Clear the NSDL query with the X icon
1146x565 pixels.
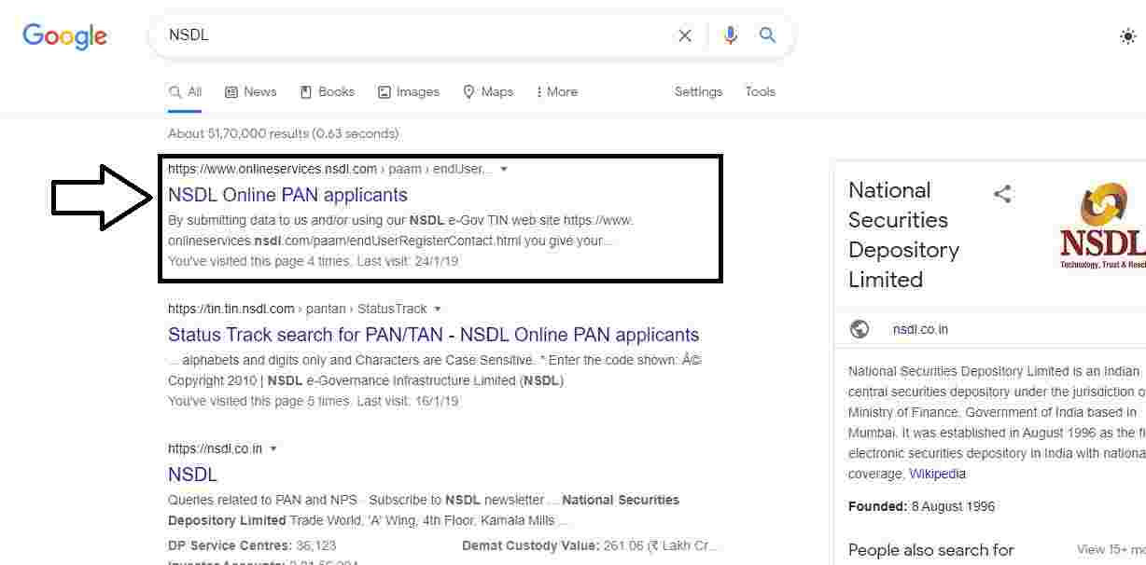pos(684,35)
